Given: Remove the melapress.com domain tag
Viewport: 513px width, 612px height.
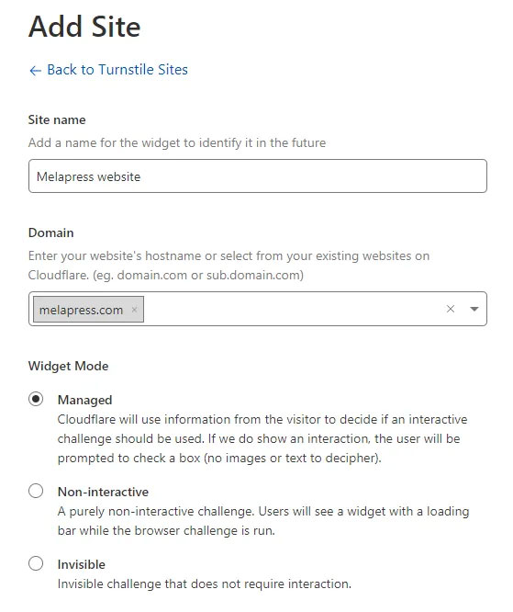Looking at the screenshot, I should tap(134, 310).
